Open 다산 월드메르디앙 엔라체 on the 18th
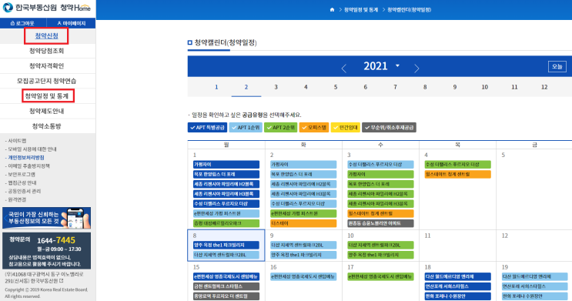Viewport: 572px width, 301px height. click(x=458, y=276)
